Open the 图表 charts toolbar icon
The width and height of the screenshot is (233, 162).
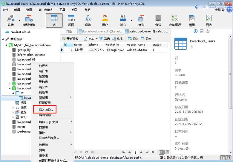(209, 21)
